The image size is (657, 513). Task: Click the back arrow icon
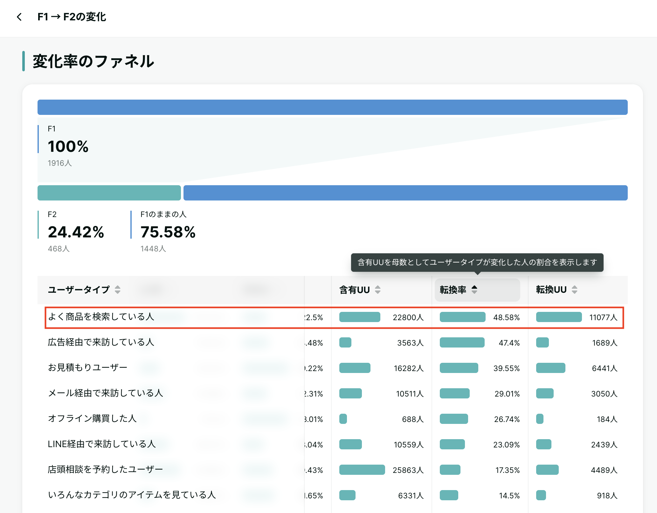(x=19, y=17)
